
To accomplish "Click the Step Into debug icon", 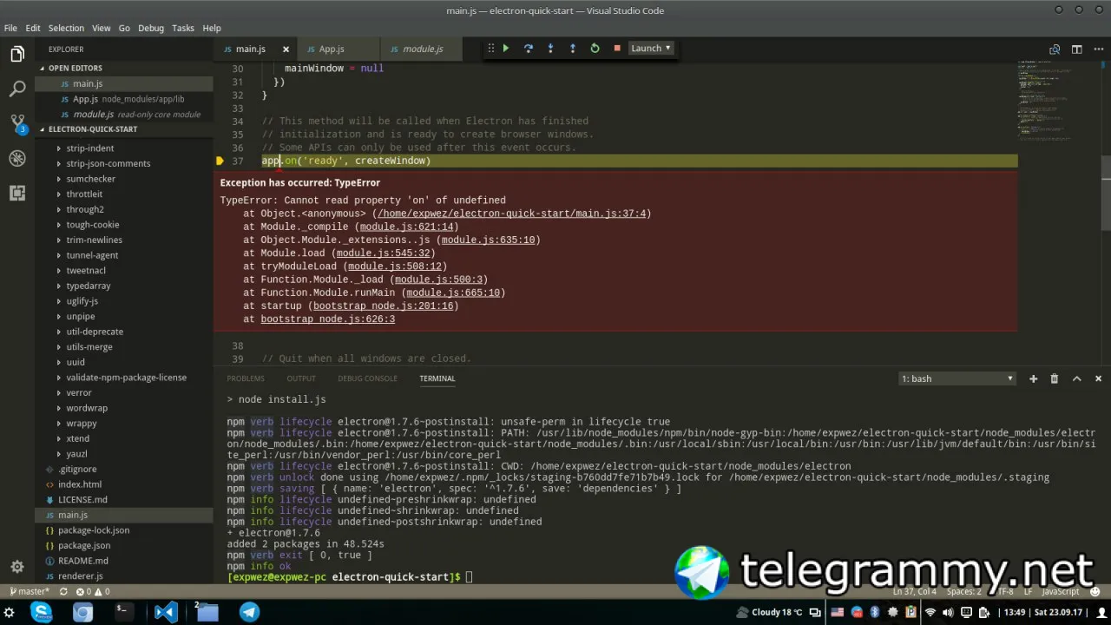I will [550, 49].
